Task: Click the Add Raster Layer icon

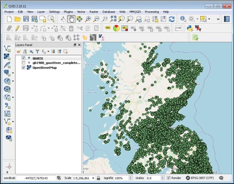Action: 7,57
